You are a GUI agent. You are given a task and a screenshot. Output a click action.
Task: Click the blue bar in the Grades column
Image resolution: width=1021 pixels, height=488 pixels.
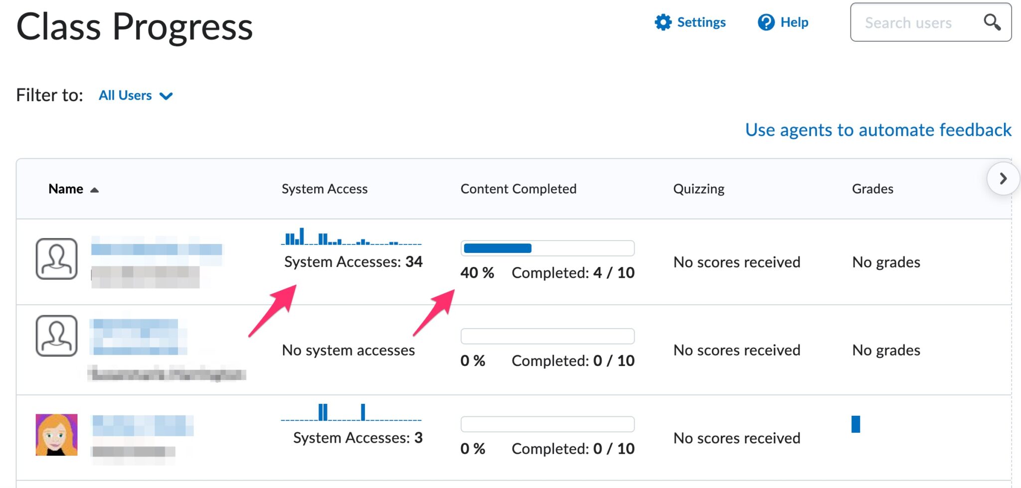point(856,424)
